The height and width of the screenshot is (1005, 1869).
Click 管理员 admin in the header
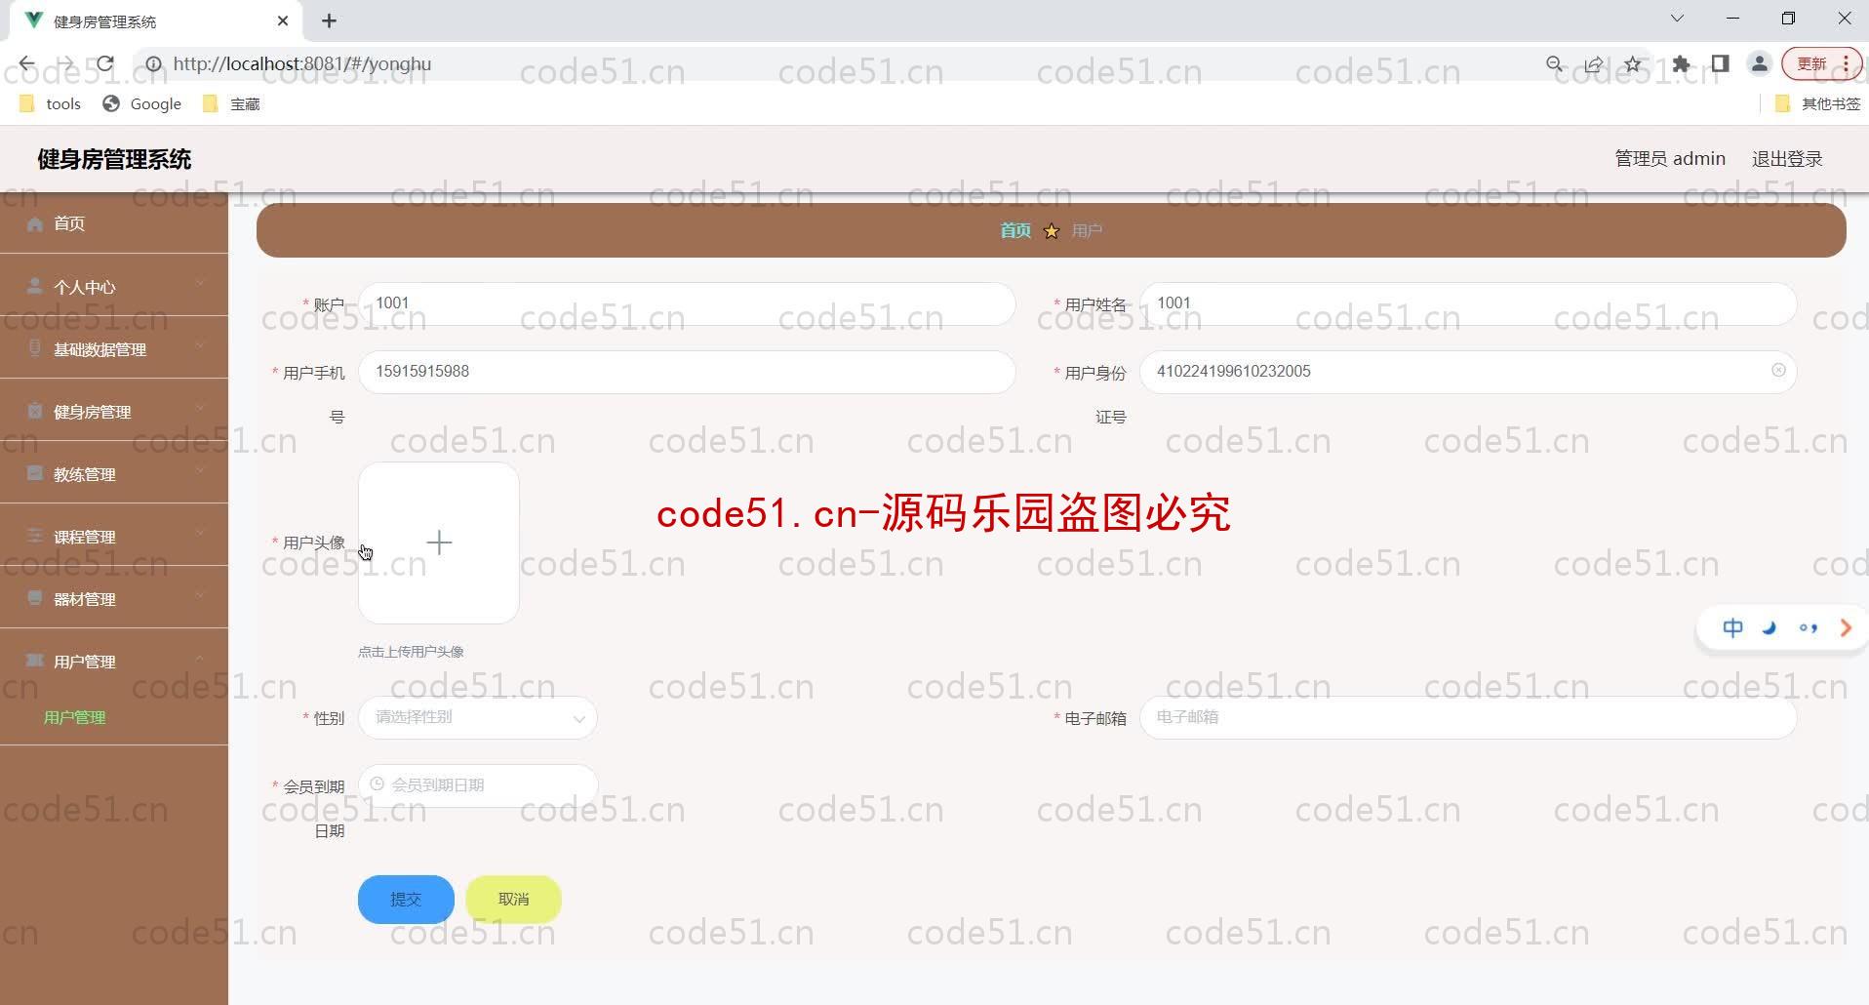tap(1670, 158)
